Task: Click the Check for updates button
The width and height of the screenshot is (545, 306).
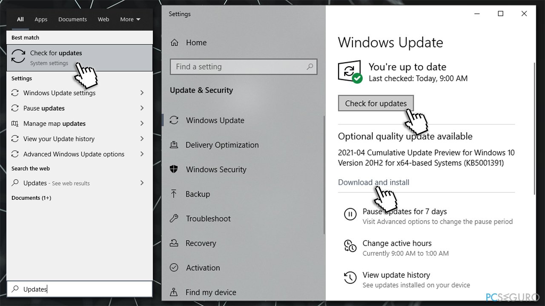Action: pos(376,103)
